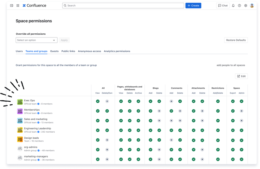
Task: Toggle Memberships Blogs Delete permission
Action: tap(159, 111)
